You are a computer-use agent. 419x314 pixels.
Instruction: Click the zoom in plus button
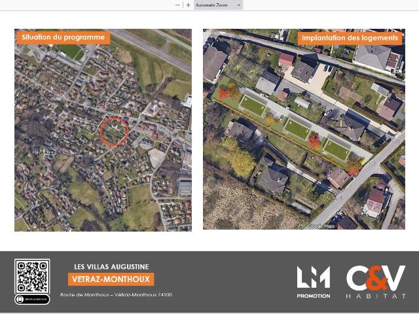click(188, 5)
